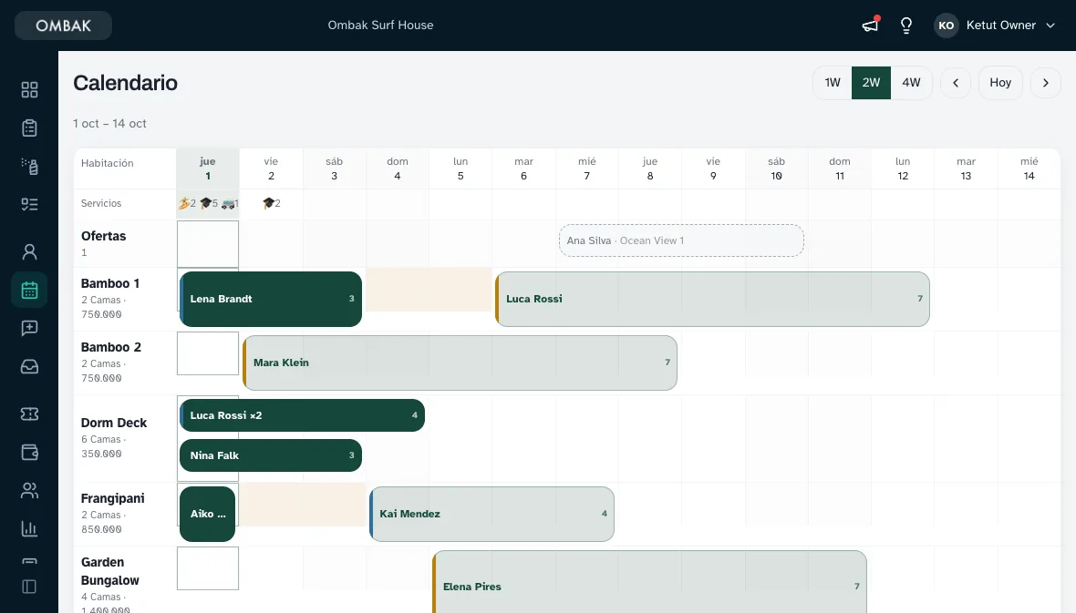Click the Servicios row label
The image size is (1076, 613).
[101, 204]
